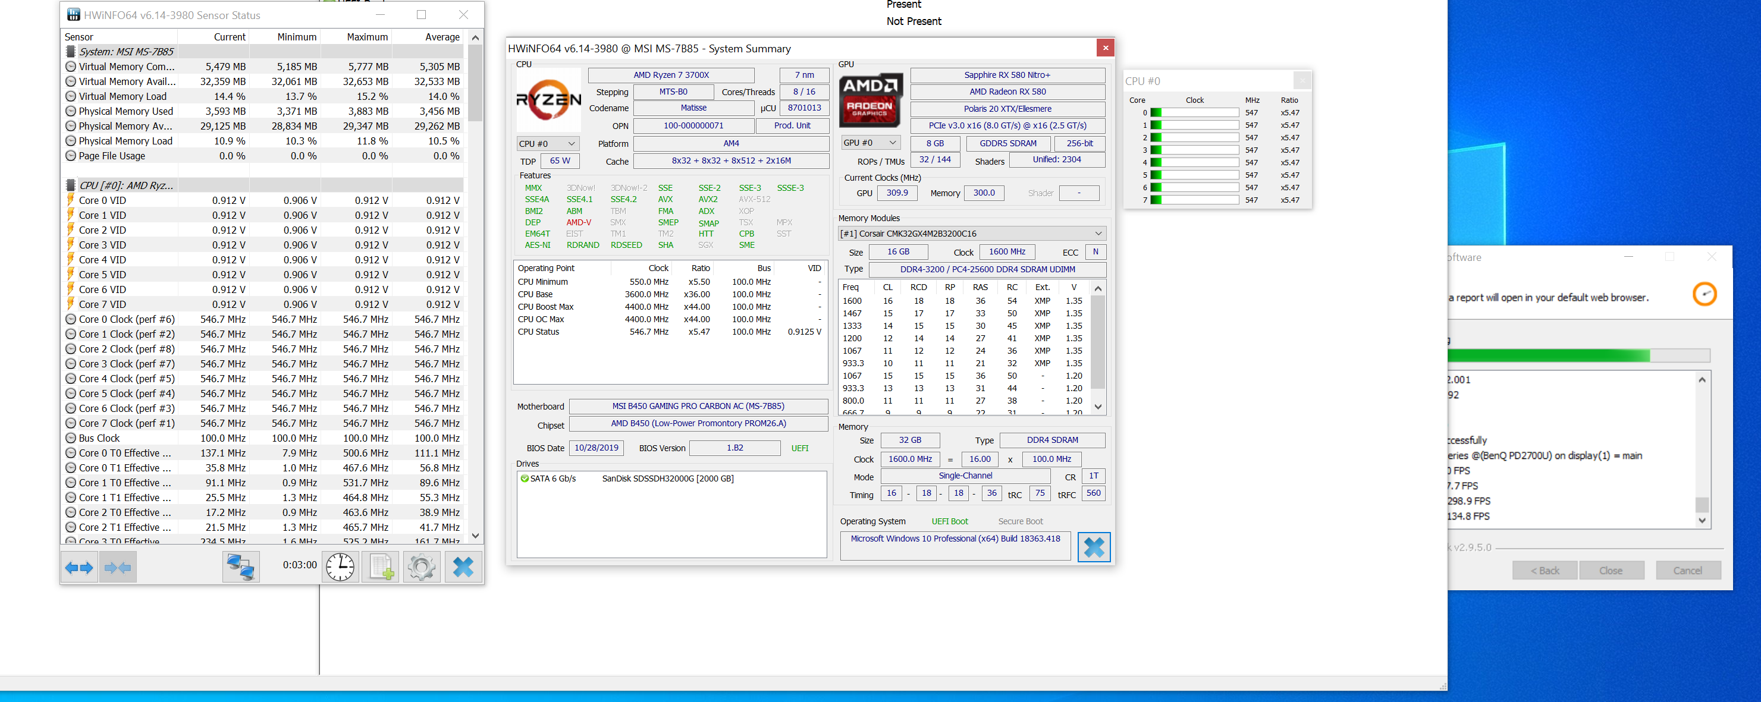The image size is (1761, 702).
Task: Start logging via the spreadsheet-plus icon
Action: coord(380,566)
